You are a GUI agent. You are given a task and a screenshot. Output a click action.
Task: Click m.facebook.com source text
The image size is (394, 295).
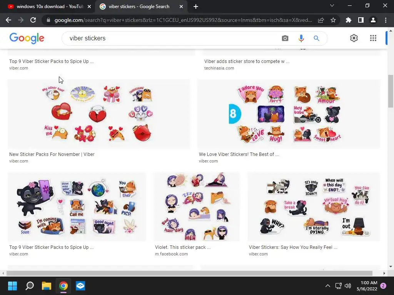tap(171, 254)
